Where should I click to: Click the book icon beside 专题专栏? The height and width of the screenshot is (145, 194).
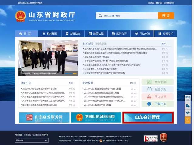pos(160,34)
